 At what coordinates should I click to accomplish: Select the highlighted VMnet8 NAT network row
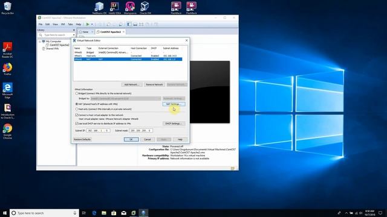tap(128, 59)
